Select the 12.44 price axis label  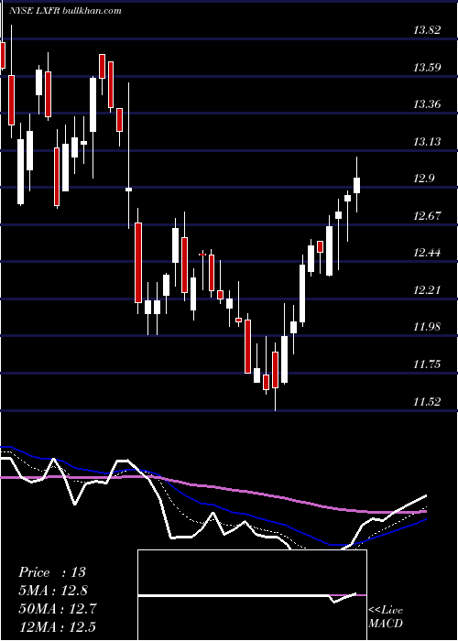[x=427, y=253]
